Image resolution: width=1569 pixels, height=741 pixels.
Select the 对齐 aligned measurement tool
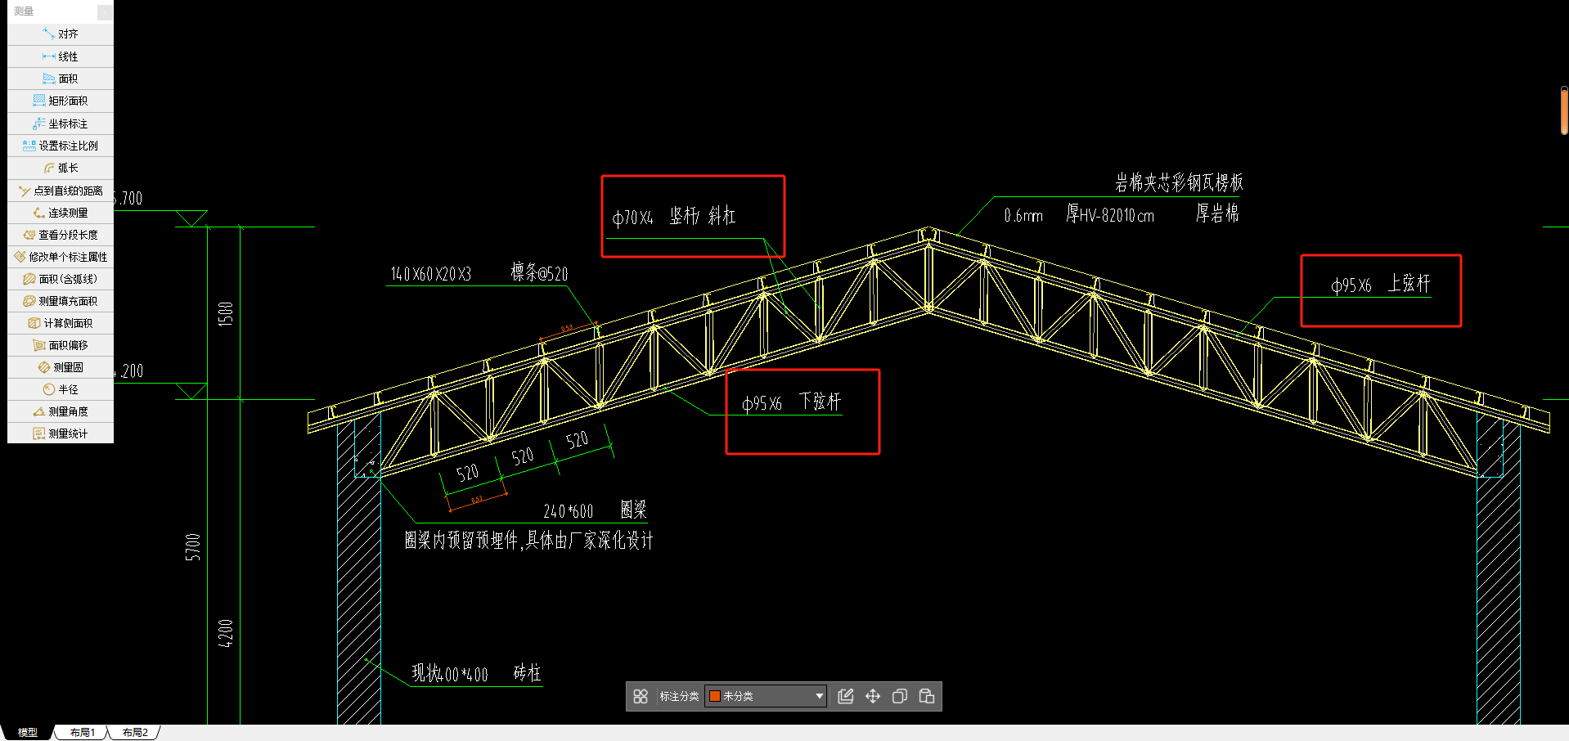61,34
